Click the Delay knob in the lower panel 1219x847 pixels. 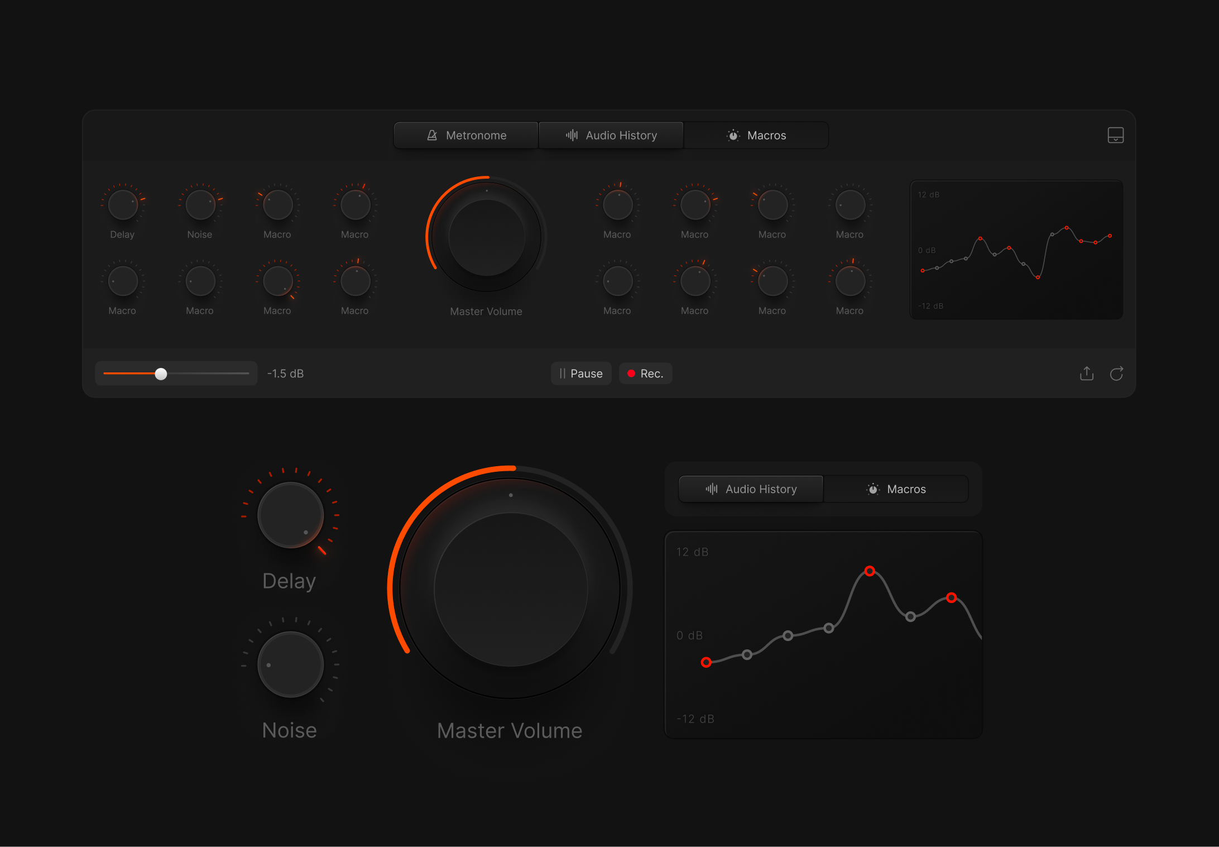click(289, 515)
